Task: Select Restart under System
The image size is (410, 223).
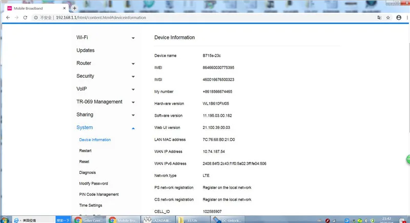Action: tap(86, 151)
